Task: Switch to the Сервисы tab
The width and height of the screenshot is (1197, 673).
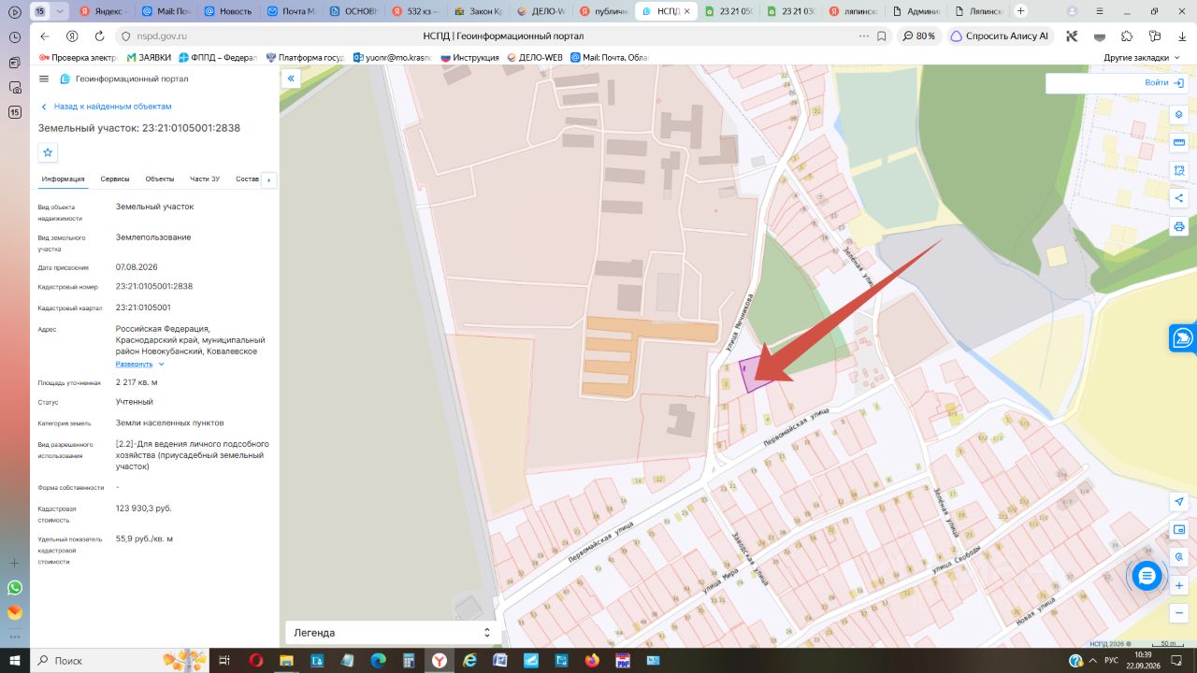Action: 115,179
